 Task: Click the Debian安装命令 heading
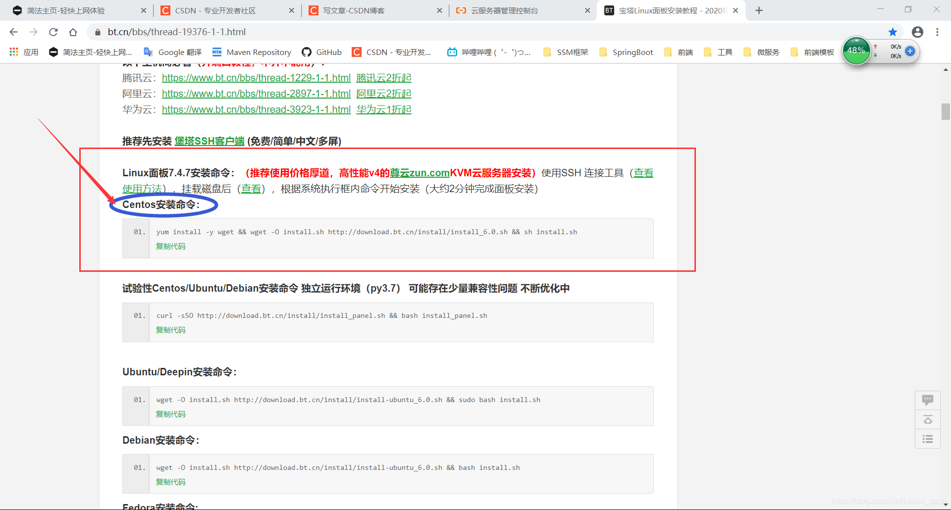pyautogui.click(x=160, y=440)
